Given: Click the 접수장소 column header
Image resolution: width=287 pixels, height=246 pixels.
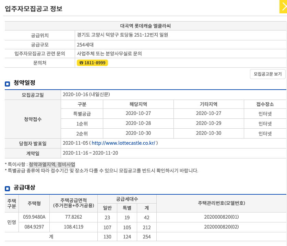Looking at the screenshot, I should tap(265, 104).
